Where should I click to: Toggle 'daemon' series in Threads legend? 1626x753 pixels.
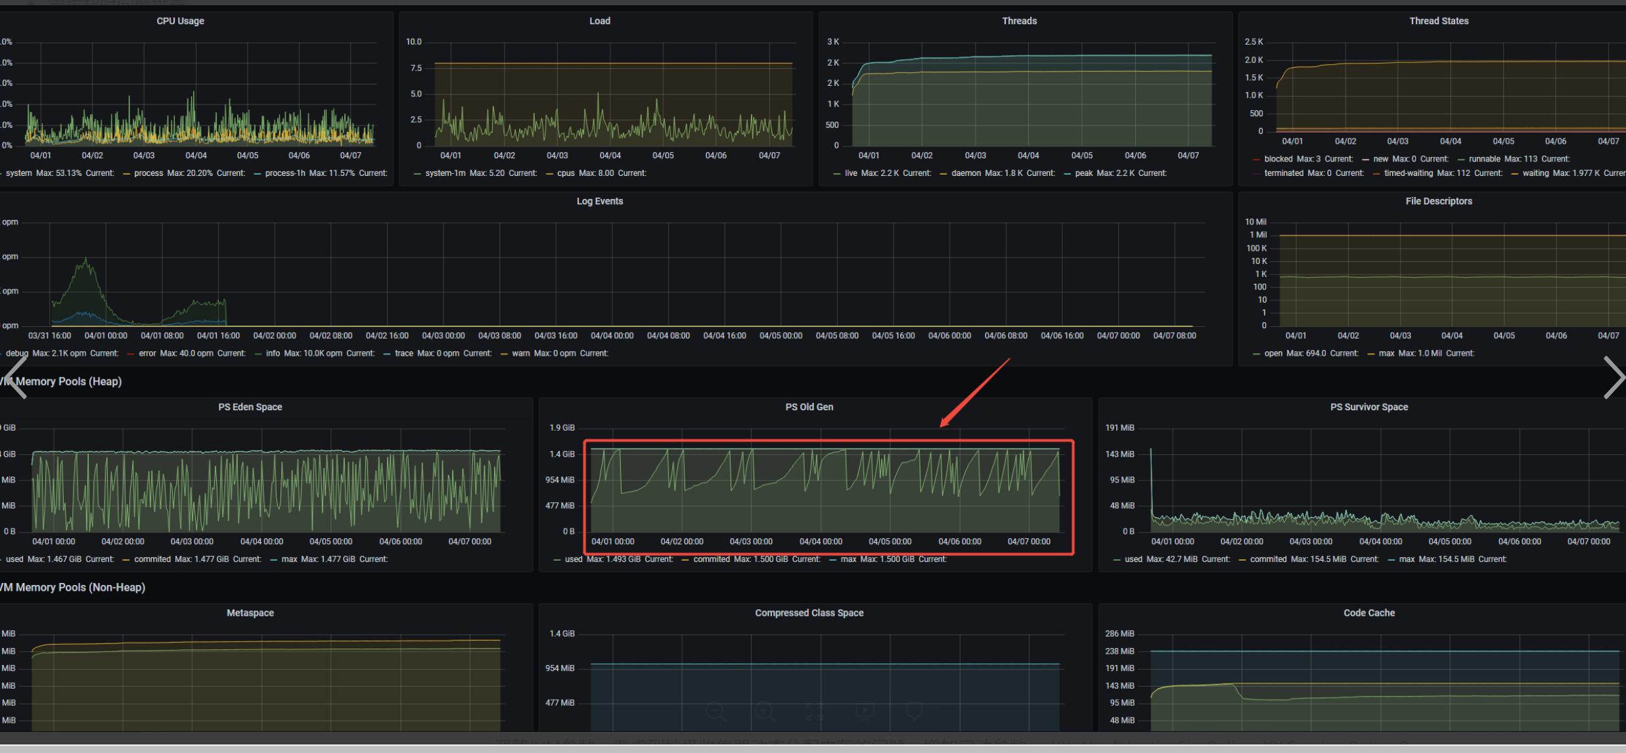coord(966,173)
